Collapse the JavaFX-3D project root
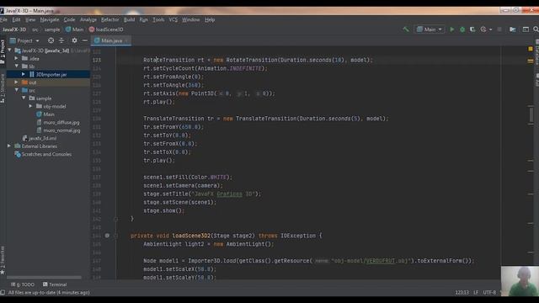 tap(9, 50)
